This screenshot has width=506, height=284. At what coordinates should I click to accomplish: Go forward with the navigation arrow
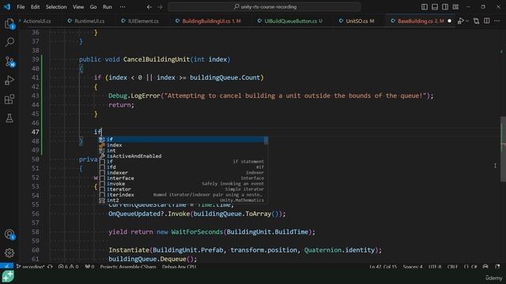pos(160,7)
